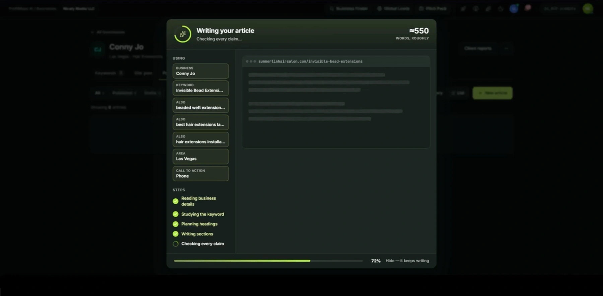The height and width of the screenshot is (296, 603).
Task: Click the '≈550' word count
Action: (419, 31)
